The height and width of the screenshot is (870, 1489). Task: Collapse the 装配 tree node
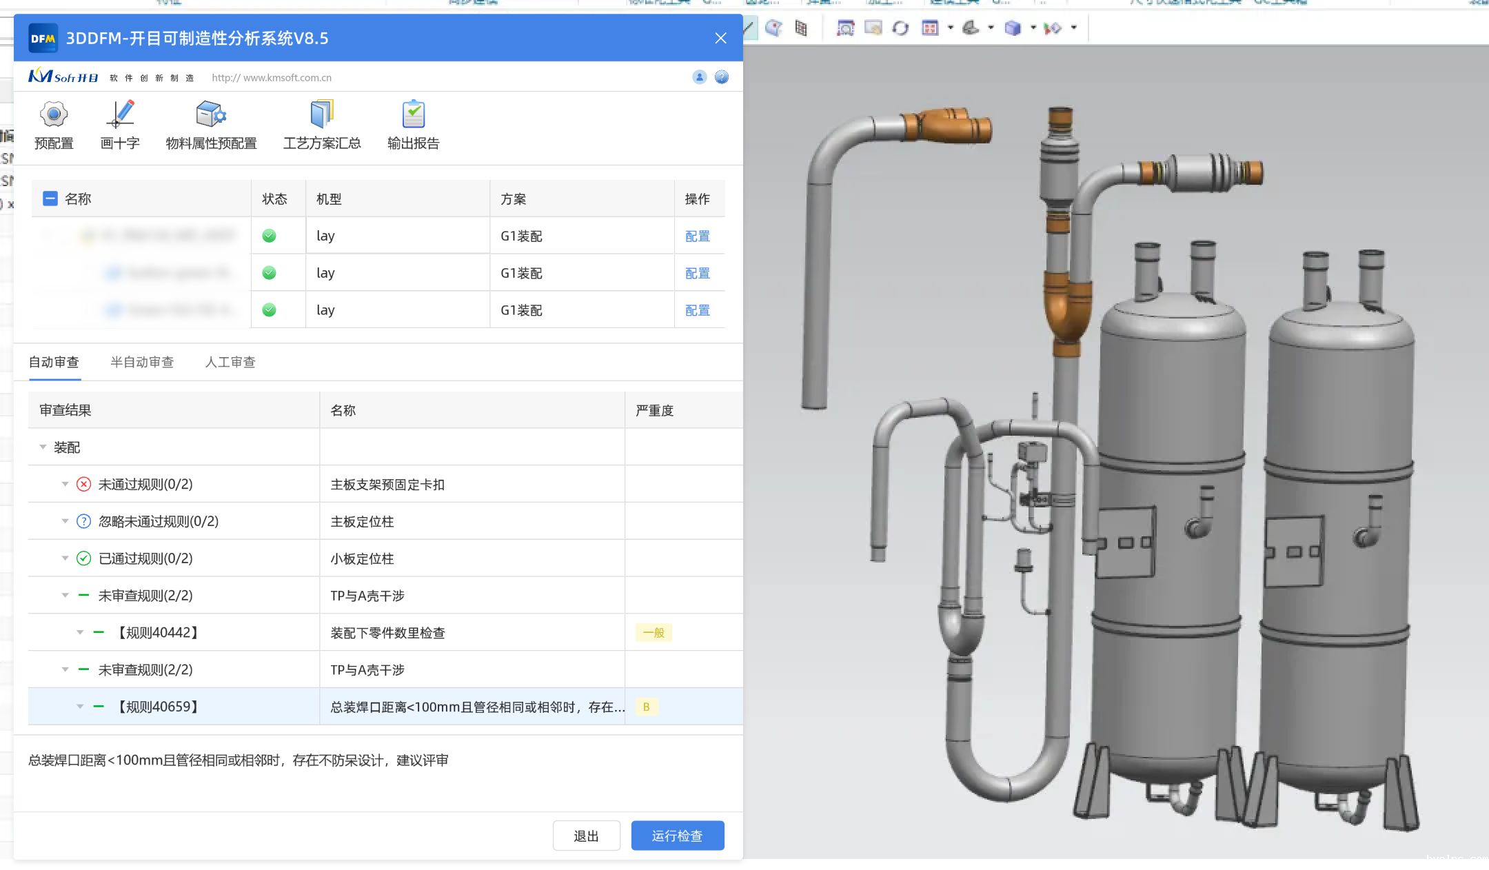coord(43,447)
